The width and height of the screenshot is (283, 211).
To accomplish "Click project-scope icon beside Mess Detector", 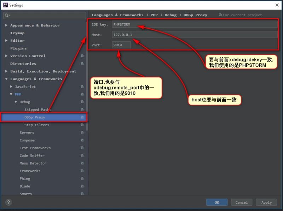I will 82,163.
